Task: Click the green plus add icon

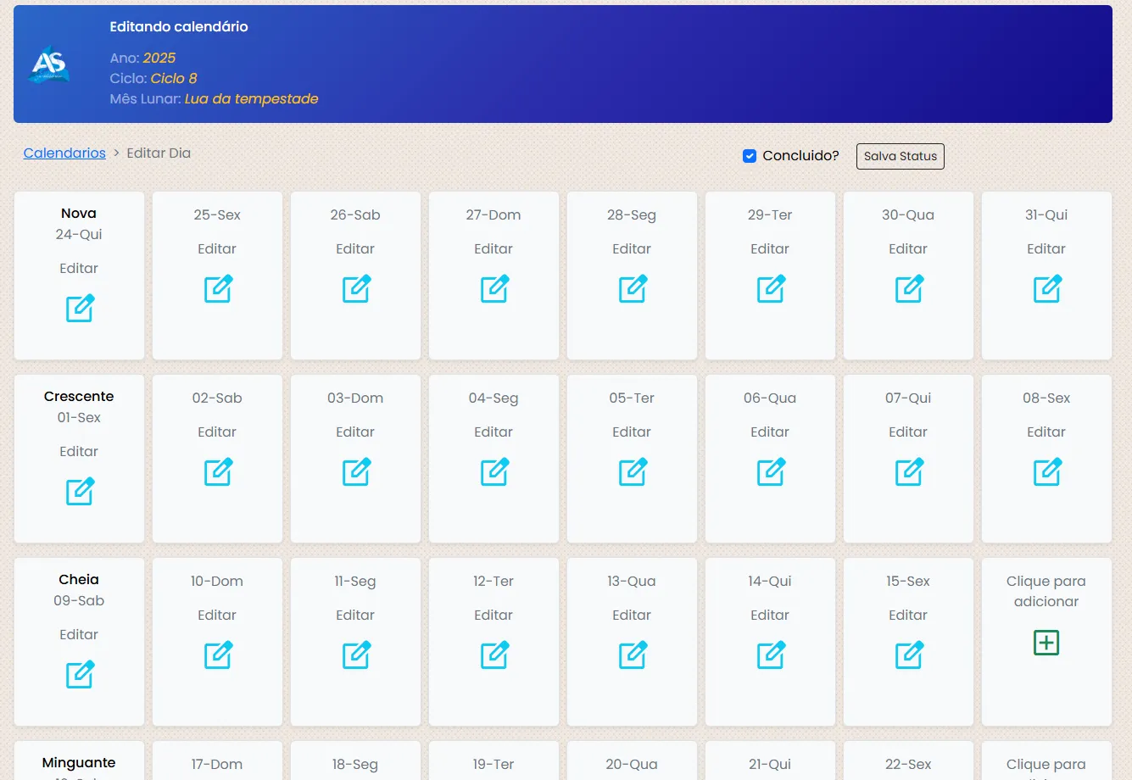Action: pyautogui.click(x=1046, y=643)
